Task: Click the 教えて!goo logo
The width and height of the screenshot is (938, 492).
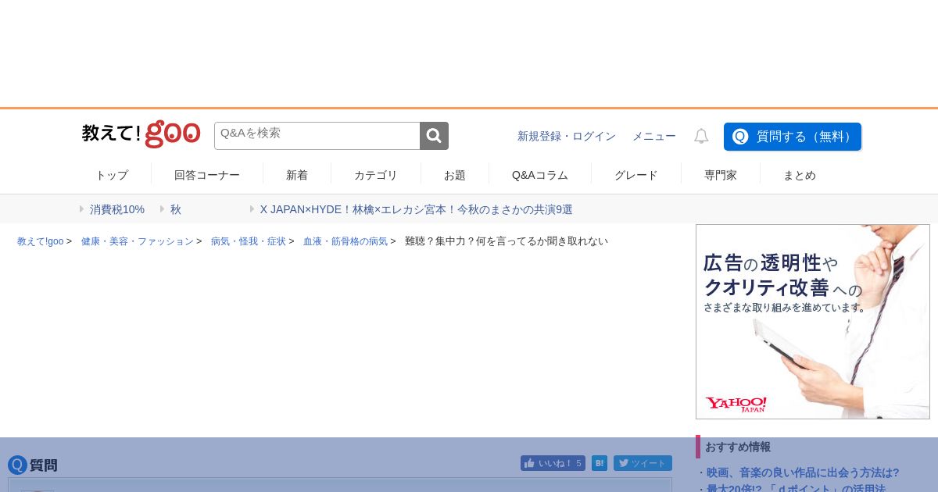Action: [141, 134]
